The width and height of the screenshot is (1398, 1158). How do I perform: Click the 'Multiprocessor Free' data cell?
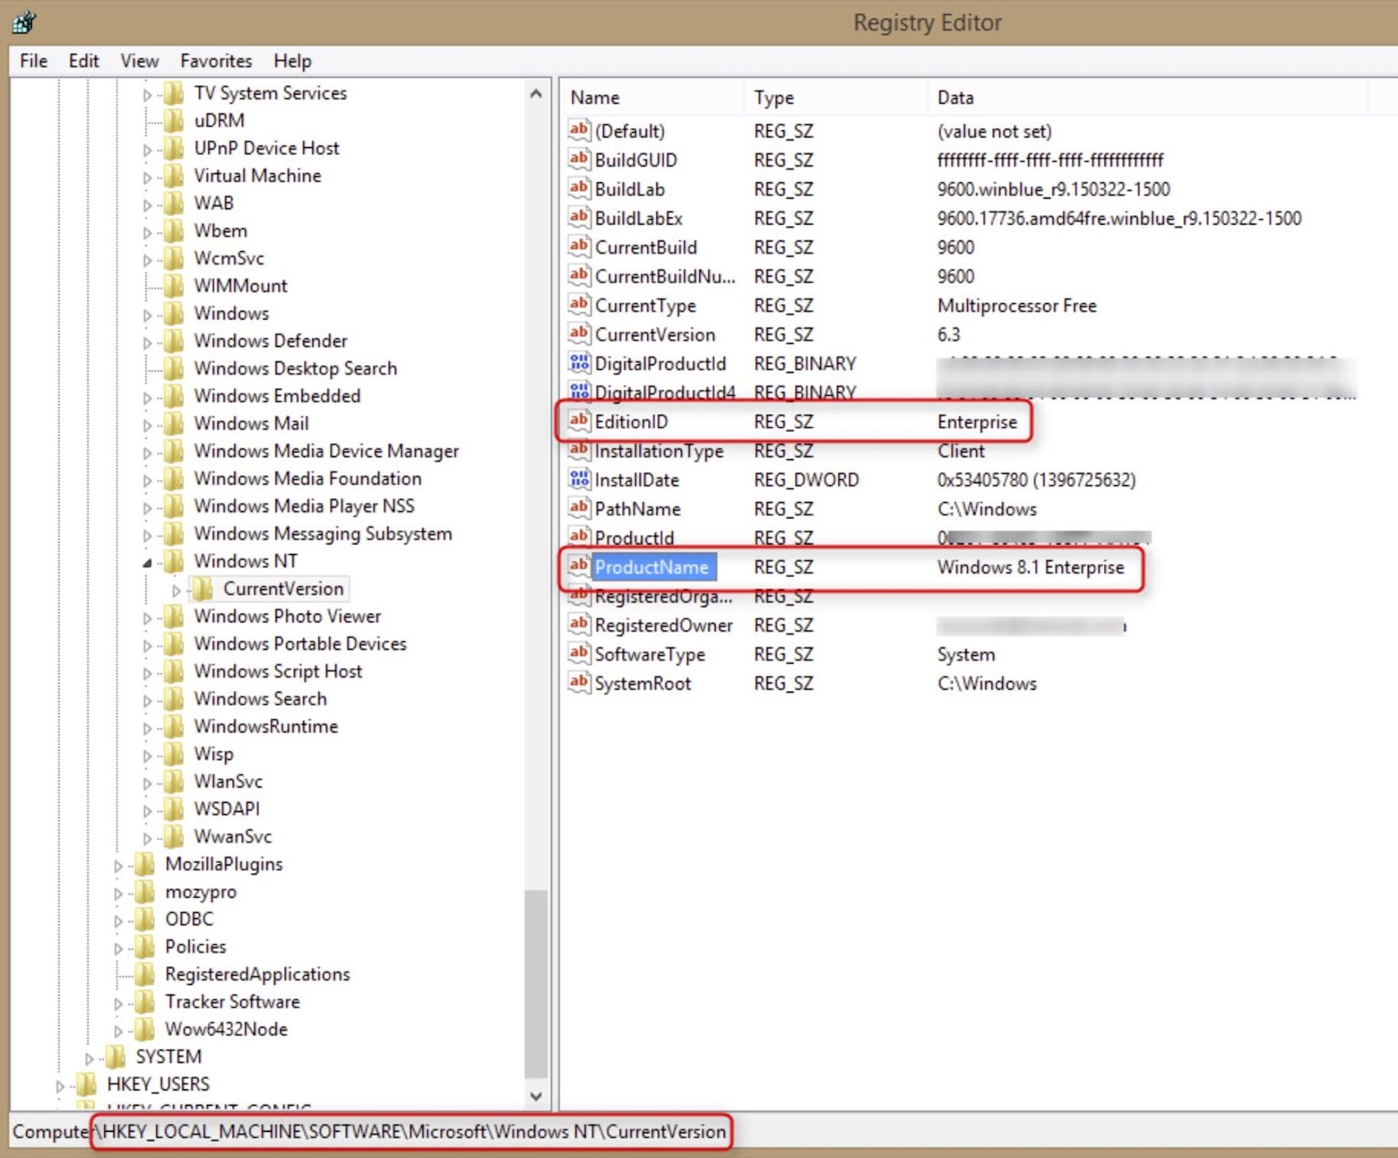[1017, 305]
